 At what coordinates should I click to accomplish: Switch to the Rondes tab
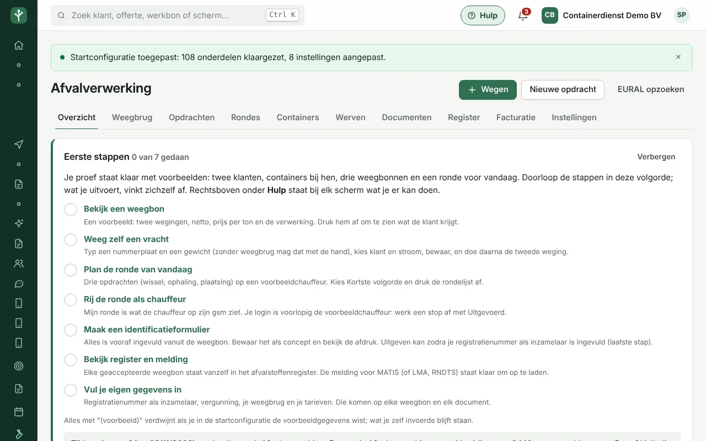coord(245,117)
